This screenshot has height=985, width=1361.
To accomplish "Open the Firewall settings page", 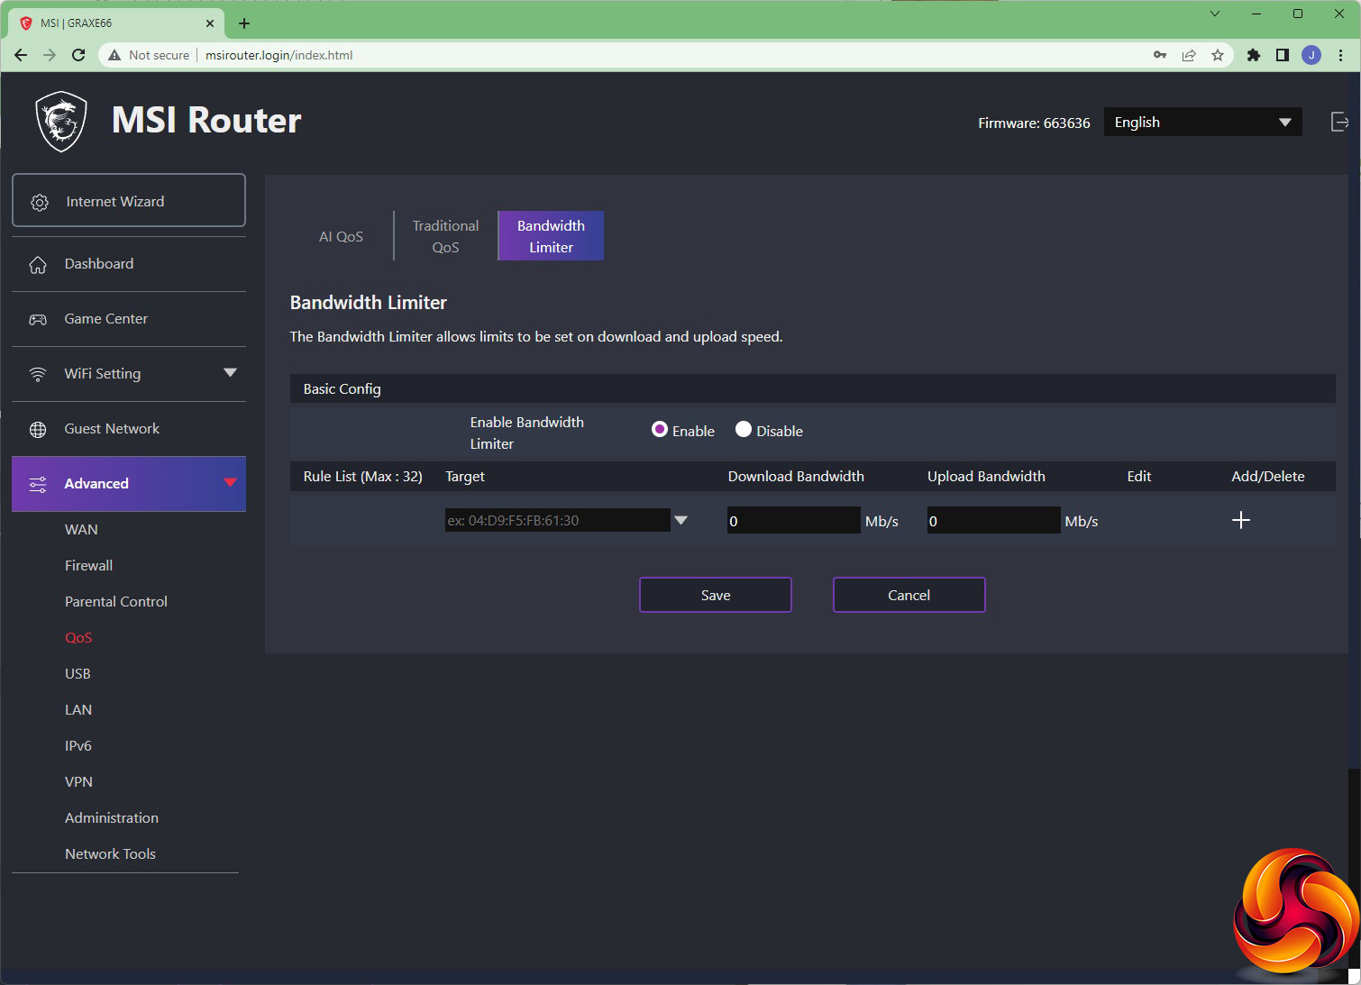I will (88, 566).
